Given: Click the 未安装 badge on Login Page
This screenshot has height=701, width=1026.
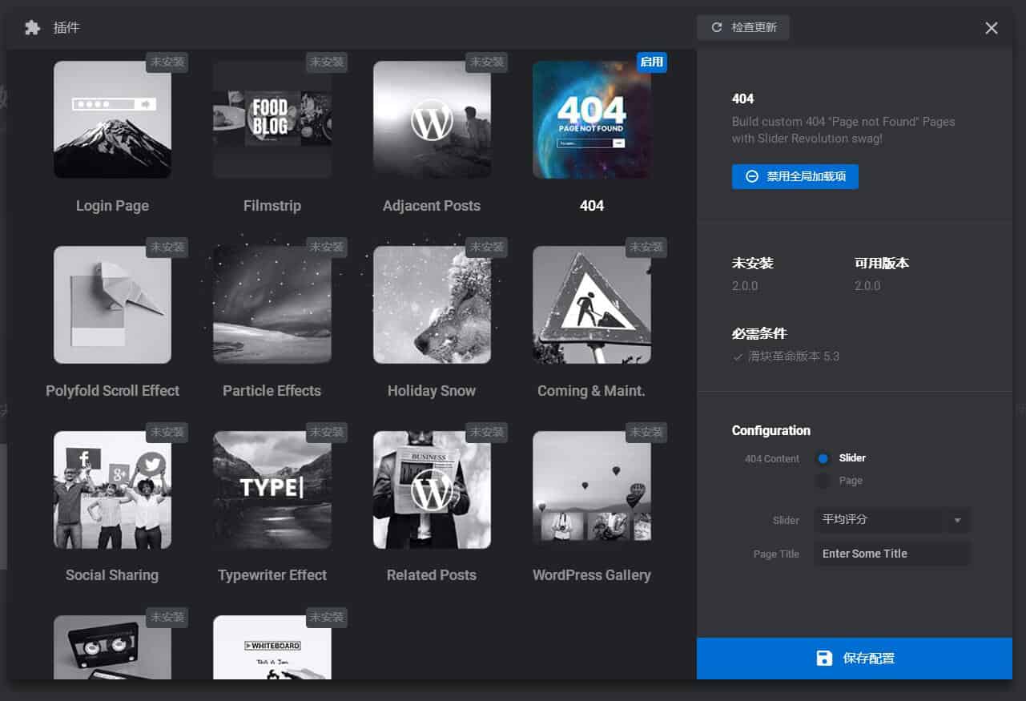Looking at the screenshot, I should click(167, 62).
